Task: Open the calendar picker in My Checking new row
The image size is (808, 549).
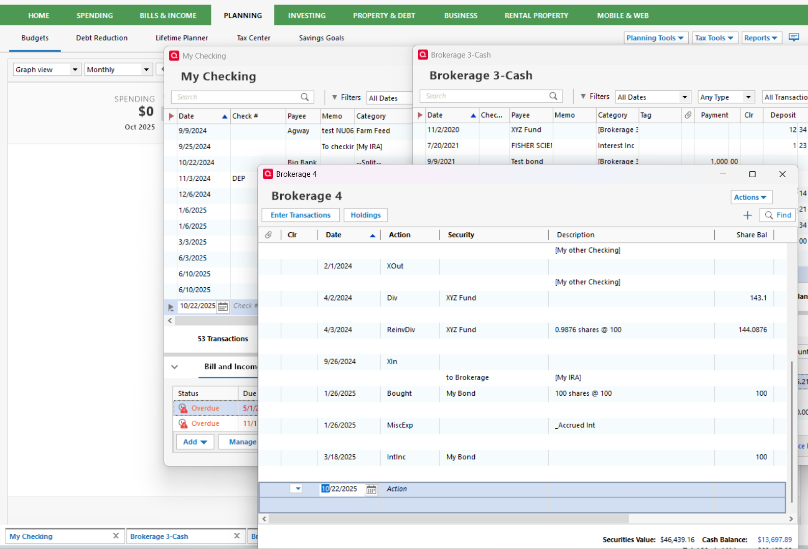Action: (x=223, y=306)
